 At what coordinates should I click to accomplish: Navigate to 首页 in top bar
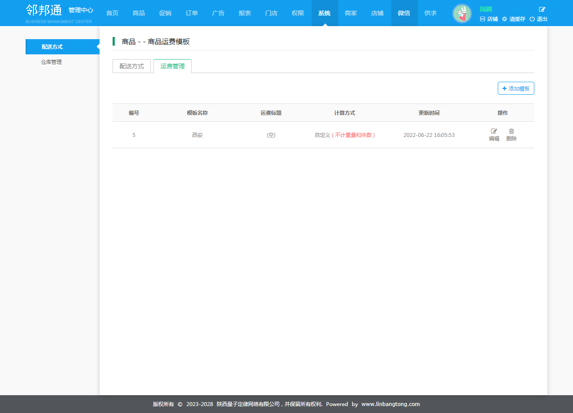pyautogui.click(x=112, y=13)
